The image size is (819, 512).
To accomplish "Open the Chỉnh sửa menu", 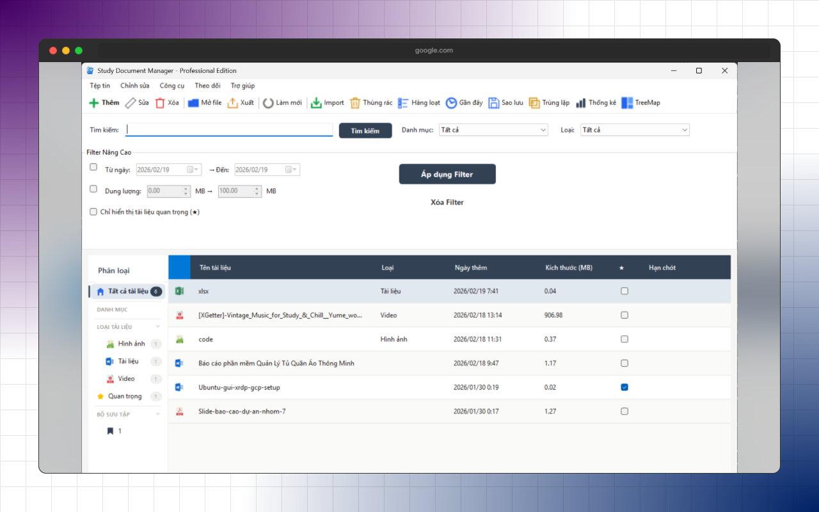I will [x=135, y=86].
